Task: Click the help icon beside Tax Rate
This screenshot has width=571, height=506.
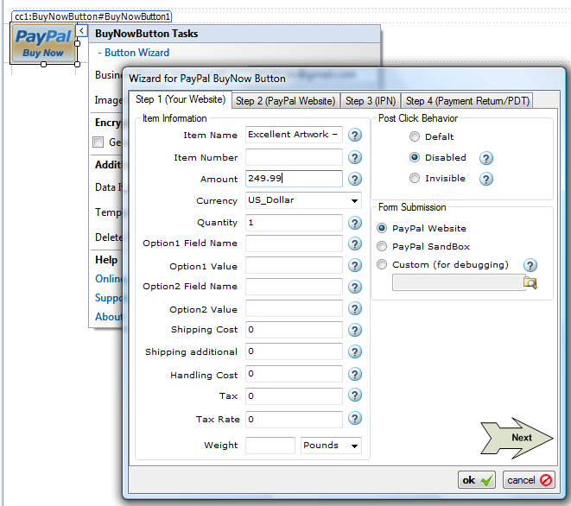Action: [355, 419]
